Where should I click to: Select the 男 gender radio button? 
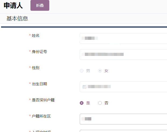tap(82, 71)
